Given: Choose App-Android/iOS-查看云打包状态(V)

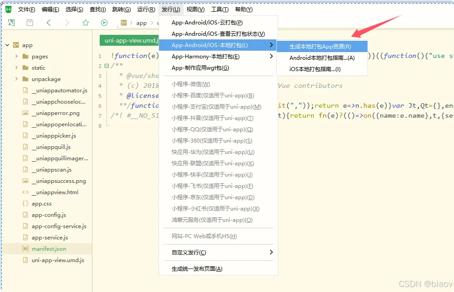Looking at the screenshot, I should [218, 34].
